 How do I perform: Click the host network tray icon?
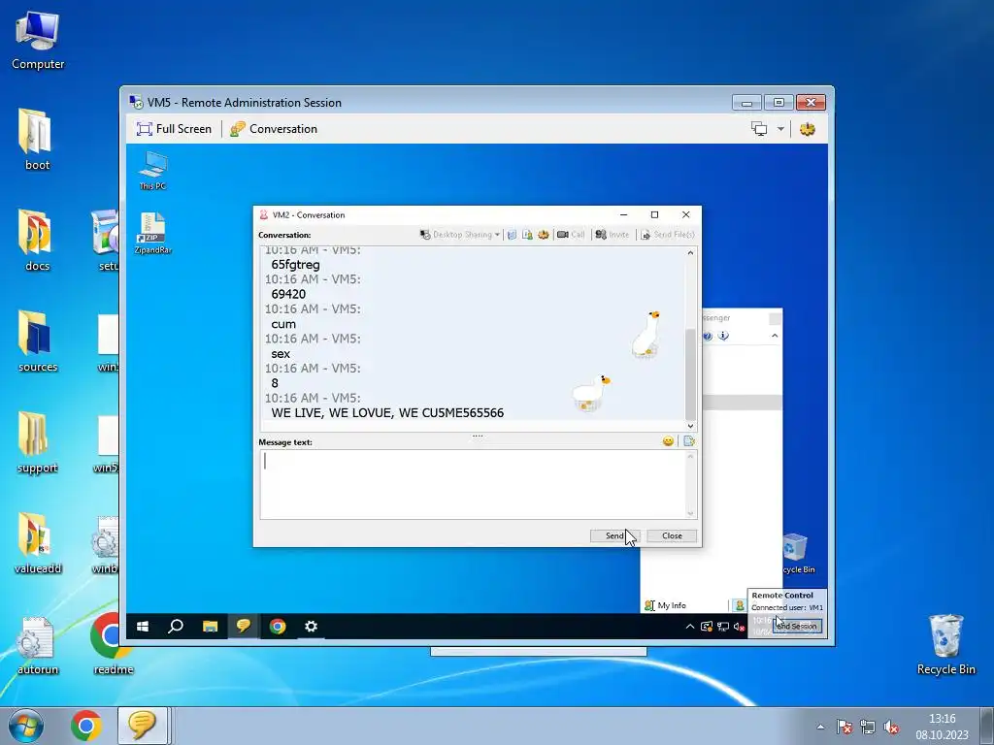point(867,727)
